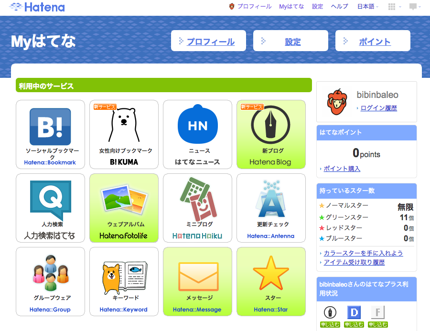Click the 利用中のサービス green header

click(164, 85)
